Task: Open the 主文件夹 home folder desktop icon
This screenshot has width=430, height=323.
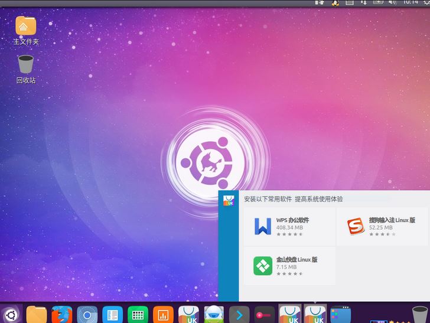Action: click(25, 26)
